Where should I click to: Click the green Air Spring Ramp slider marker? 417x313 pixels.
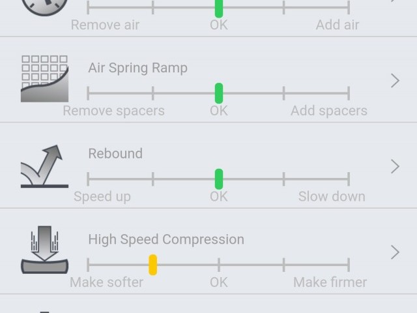tap(219, 93)
